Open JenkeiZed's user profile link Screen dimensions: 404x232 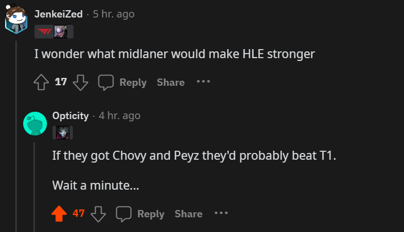58,14
